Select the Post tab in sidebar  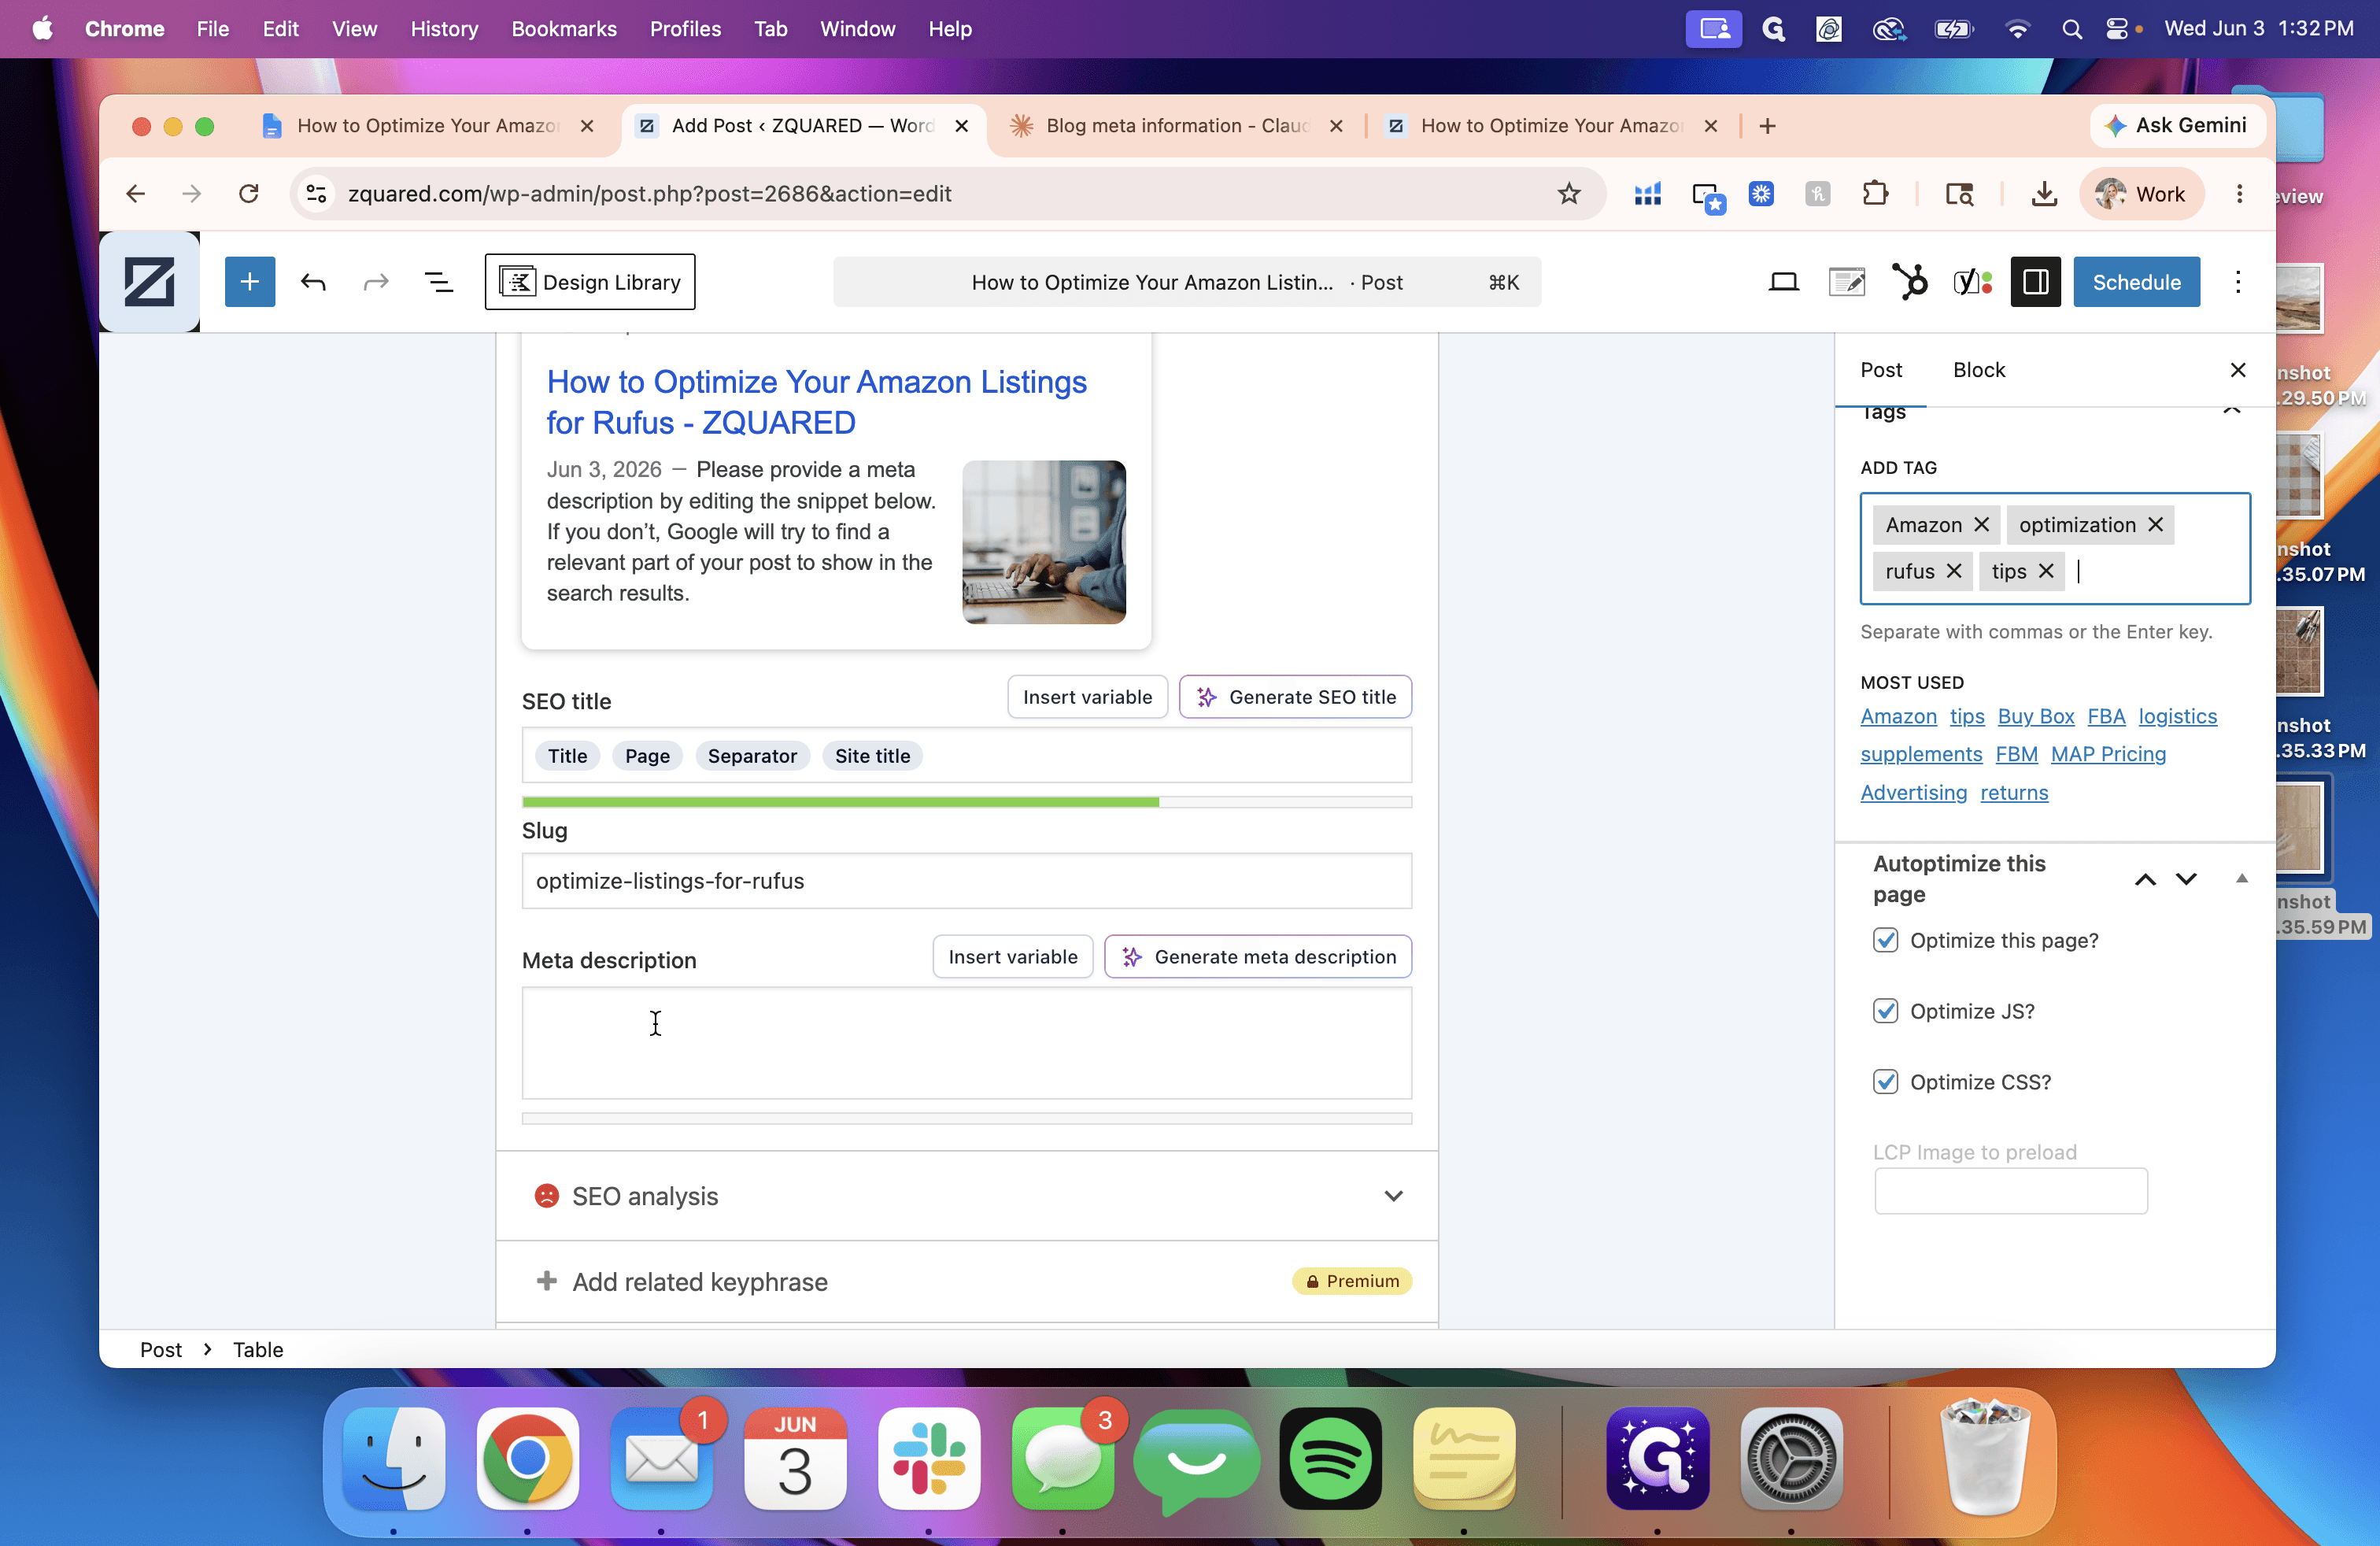pyautogui.click(x=1880, y=370)
